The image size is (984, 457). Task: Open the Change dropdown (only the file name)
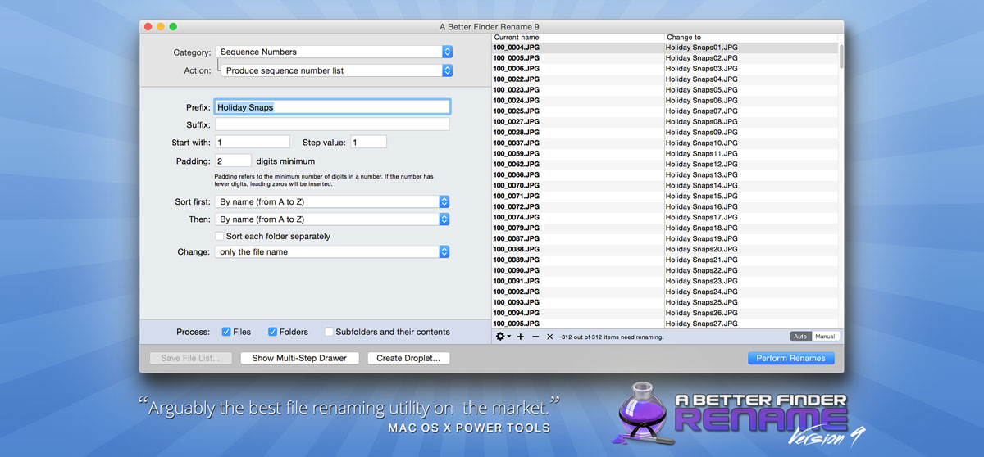333,252
